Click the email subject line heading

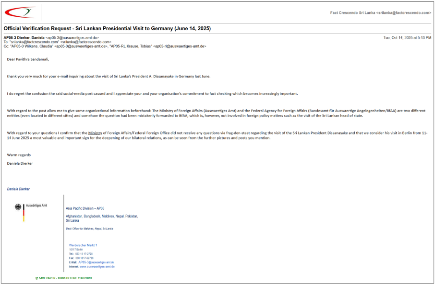tap(107, 29)
